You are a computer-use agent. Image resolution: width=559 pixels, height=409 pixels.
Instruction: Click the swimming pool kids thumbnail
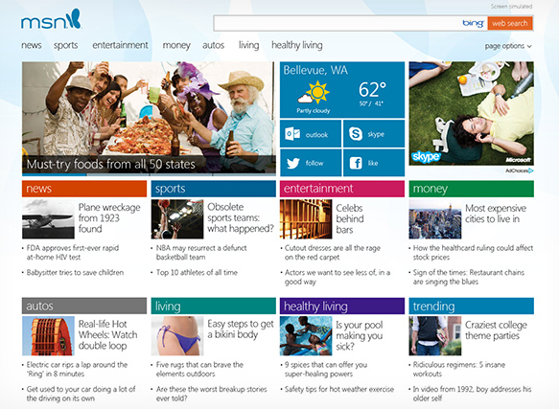coord(306,336)
